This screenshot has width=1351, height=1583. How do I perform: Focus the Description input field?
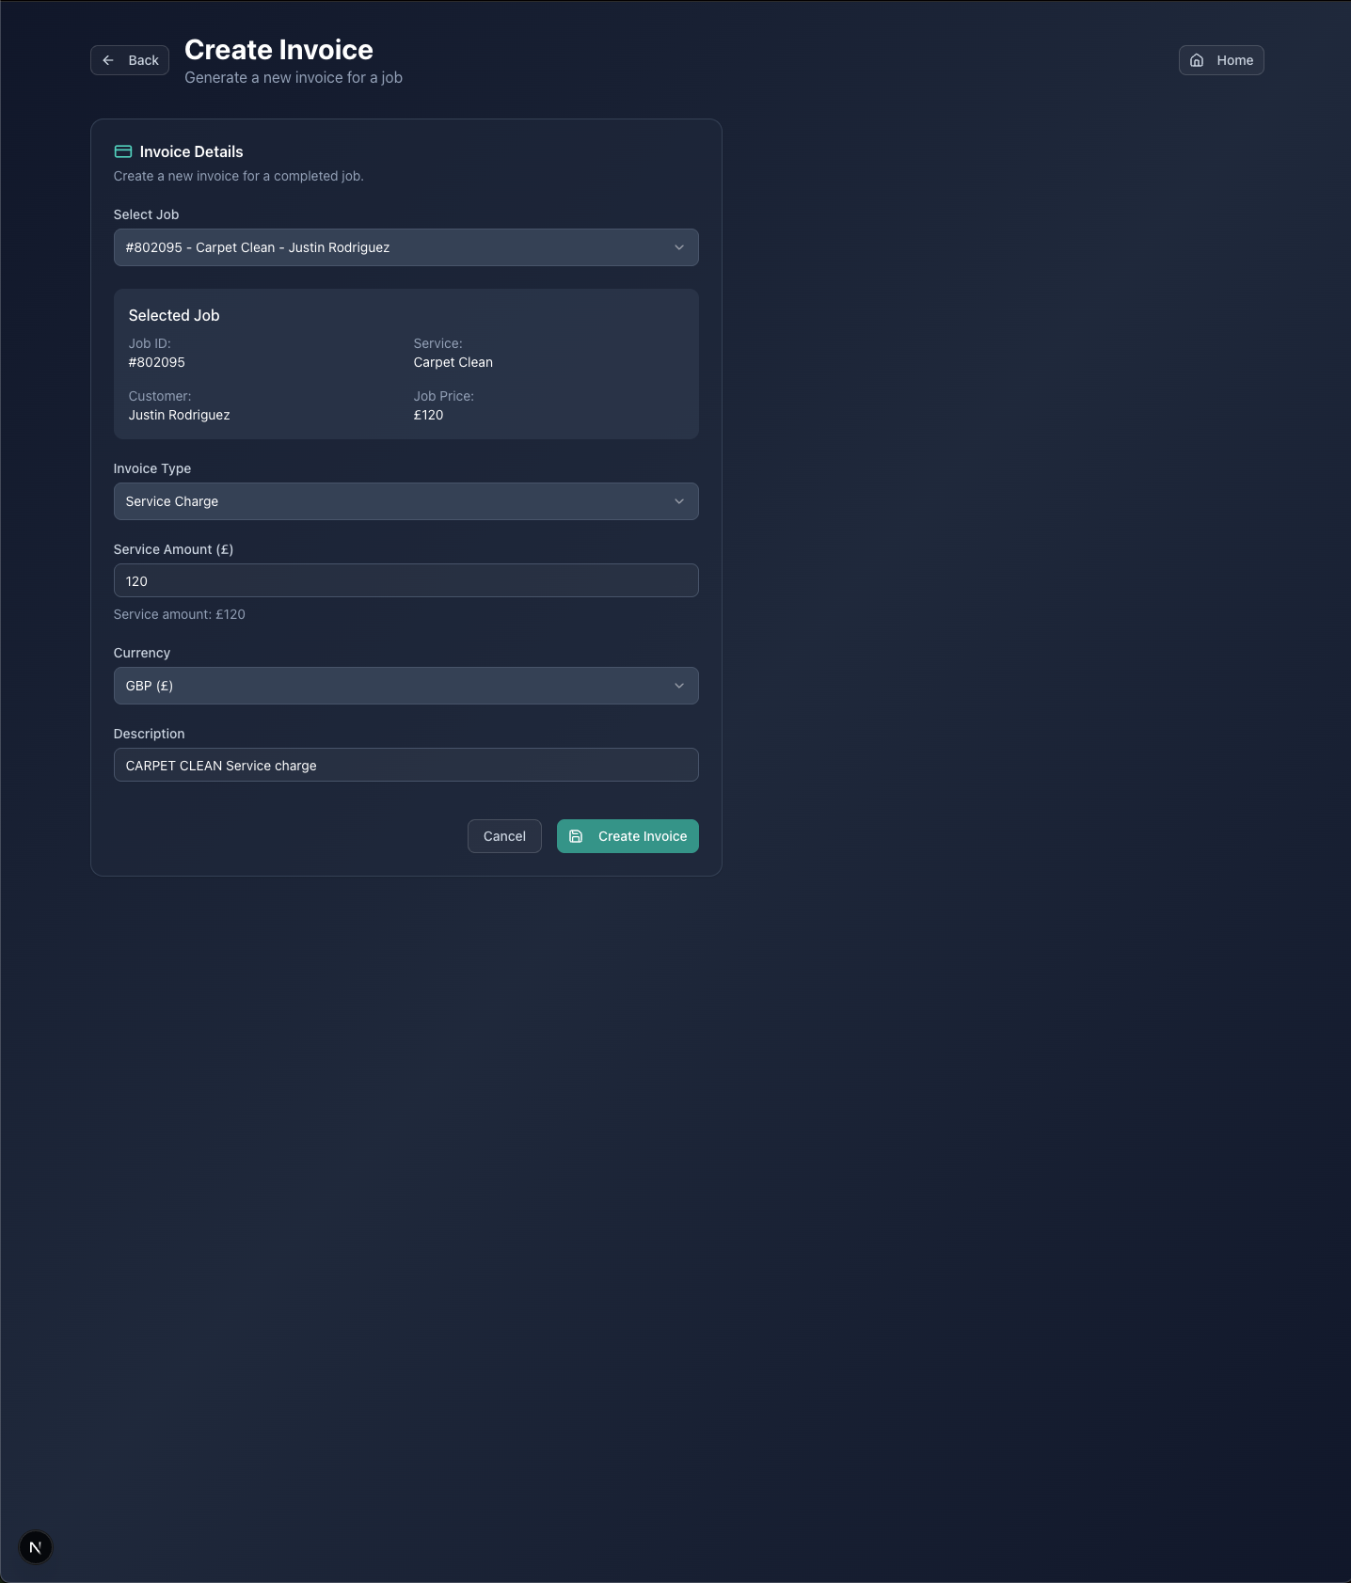tap(406, 765)
